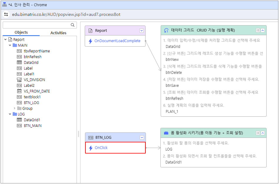The width and height of the screenshot is (279, 184).
Task: Click the VS_DIVISION combo box icon
Action: (x=19, y=80)
